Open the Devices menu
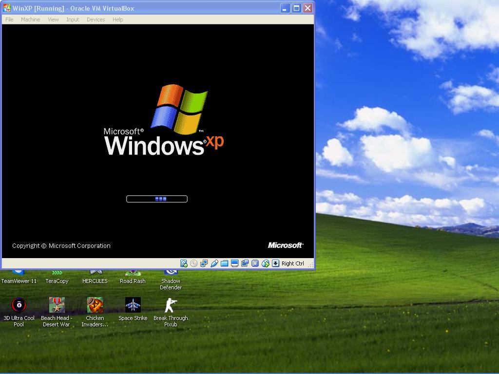This screenshot has width=499, height=374. point(96,19)
